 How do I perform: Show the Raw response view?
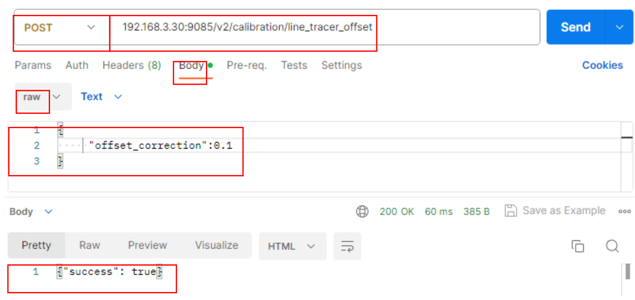pyautogui.click(x=89, y=245)
